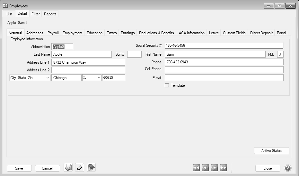This screenshot has height=176, width=299.
Task: Click the print icon next to Cancel
Action: coord(68,168)
